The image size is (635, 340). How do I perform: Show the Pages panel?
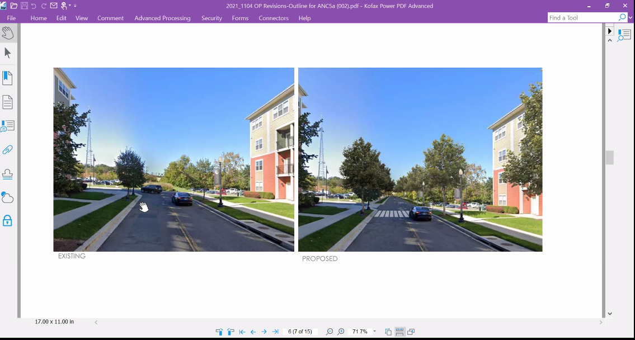click(8, 102)
